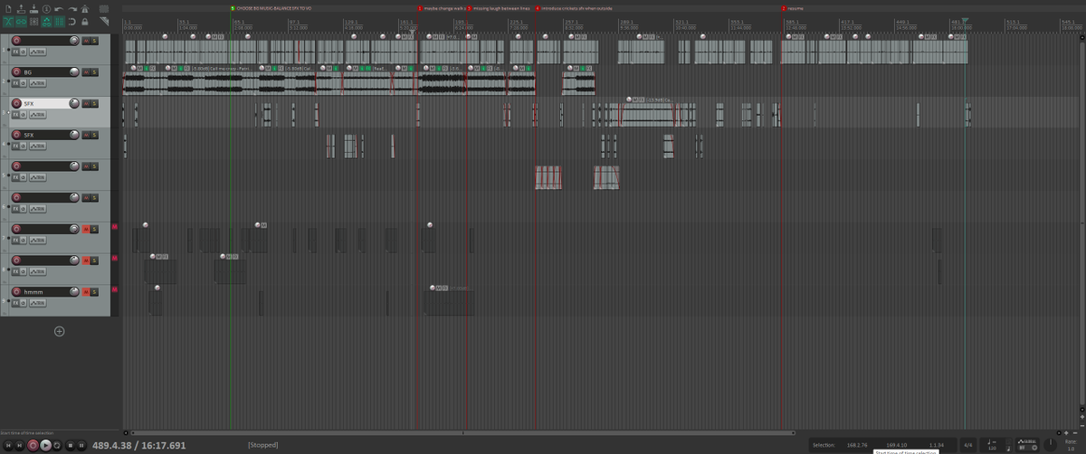Click the 4/4 time signature field

(968, 445)
